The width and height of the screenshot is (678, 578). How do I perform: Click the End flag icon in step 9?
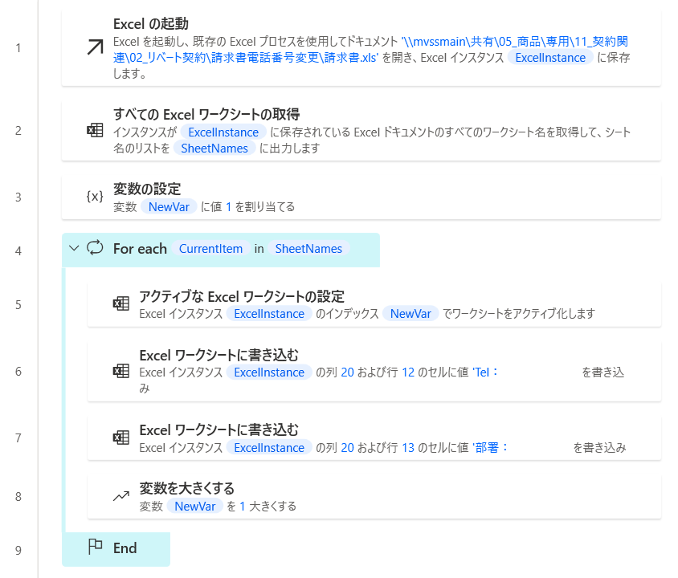click(x=96, y=547)
